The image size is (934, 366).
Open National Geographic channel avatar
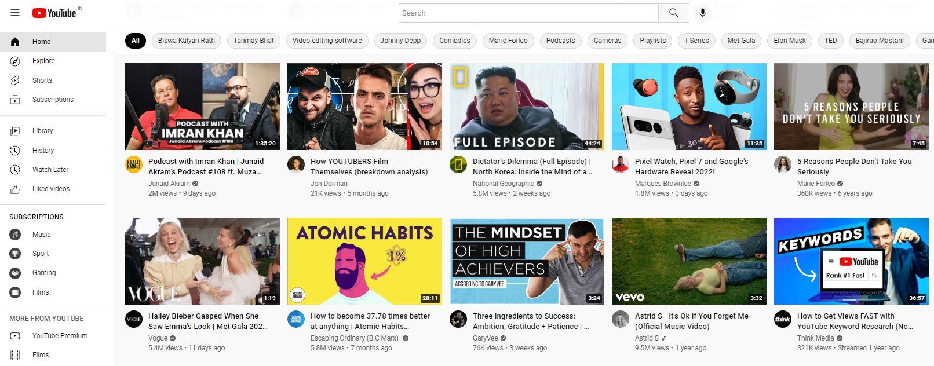pyautogui.click(x=458, y=164)
